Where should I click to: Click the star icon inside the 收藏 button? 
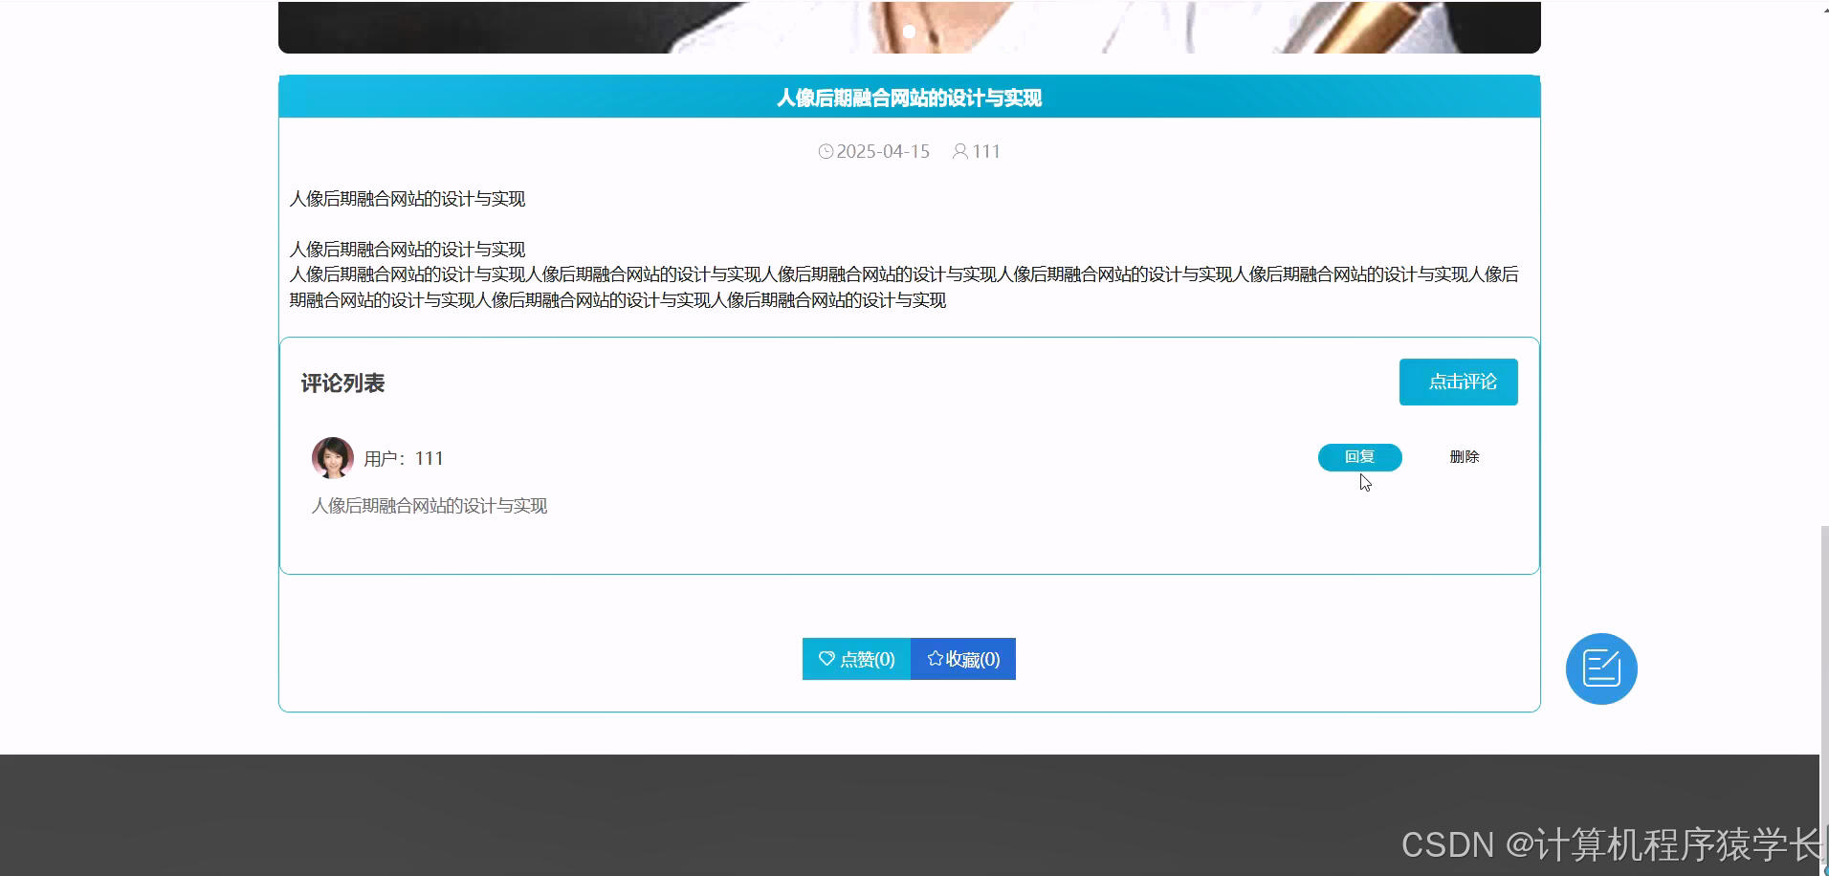tap(934, 658)
